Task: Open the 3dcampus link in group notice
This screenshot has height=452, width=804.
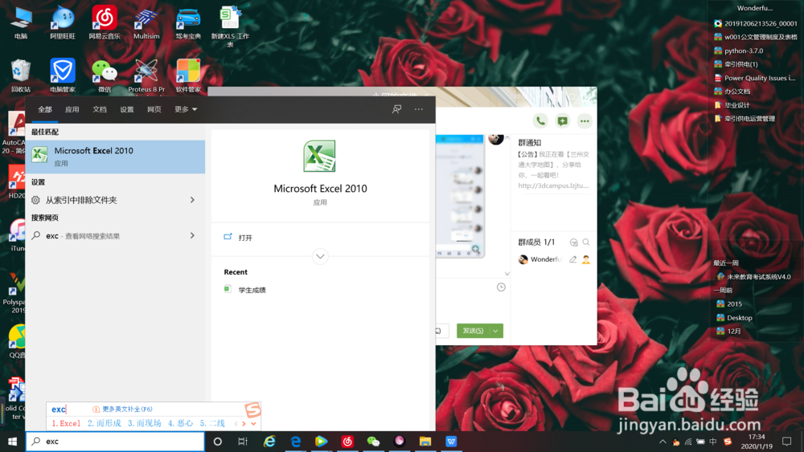Action: 553,185
